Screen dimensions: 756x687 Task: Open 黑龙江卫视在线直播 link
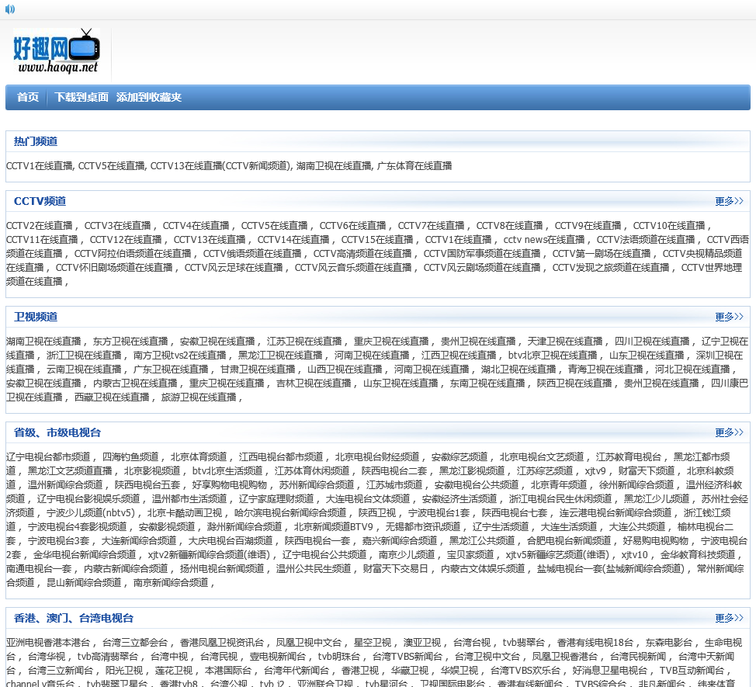coord(280,356)
